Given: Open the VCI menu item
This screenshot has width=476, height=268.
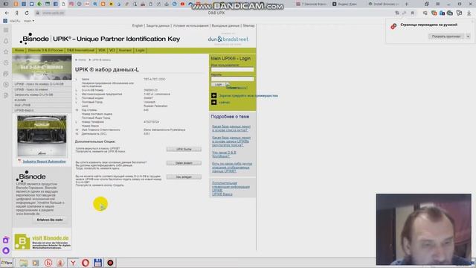Looking at the screenshot, I should point(112,51).
